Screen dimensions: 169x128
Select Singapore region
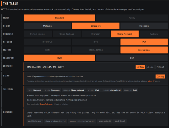point(96,26)
